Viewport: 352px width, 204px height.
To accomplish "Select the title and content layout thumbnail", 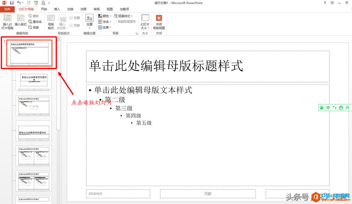I will 34,106.
